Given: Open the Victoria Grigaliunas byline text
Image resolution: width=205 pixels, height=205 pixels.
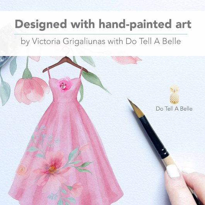Looking at the screenshot, I should coord(101,41).
